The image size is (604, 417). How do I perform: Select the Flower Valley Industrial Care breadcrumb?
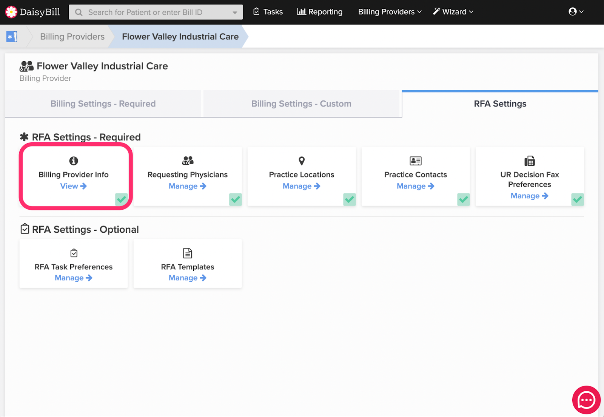pyautogui.click(x=180, y=37)
